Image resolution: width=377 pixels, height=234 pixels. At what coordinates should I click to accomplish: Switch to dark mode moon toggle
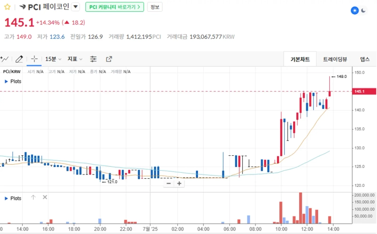point(363,10)
